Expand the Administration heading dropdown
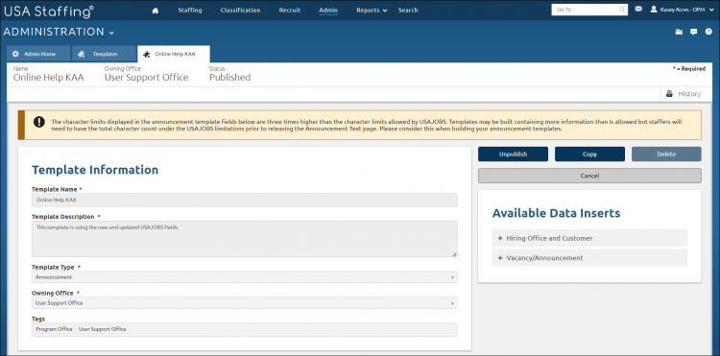The width and height of the screenshot is (720, 356). pos(59,32)
